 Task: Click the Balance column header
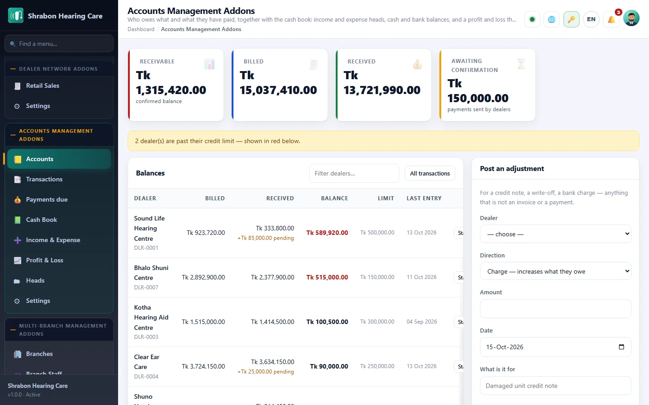[x=334, y=198]
